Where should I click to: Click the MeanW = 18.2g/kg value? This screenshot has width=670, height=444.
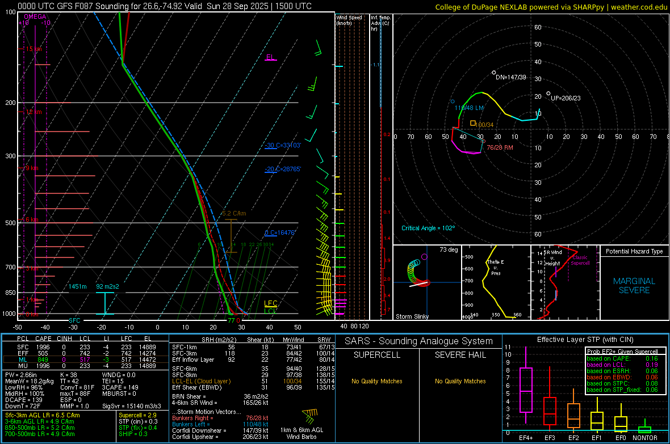coord(30,381)
